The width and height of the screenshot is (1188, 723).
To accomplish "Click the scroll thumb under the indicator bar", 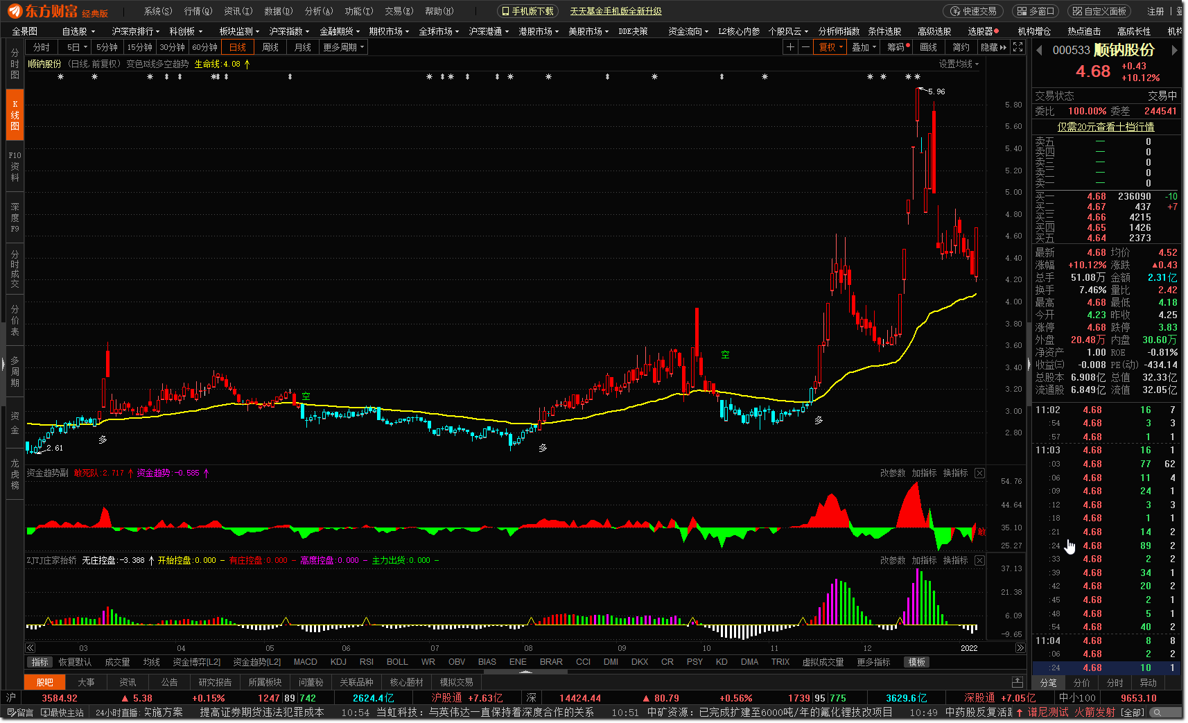I will click(525, 671).
